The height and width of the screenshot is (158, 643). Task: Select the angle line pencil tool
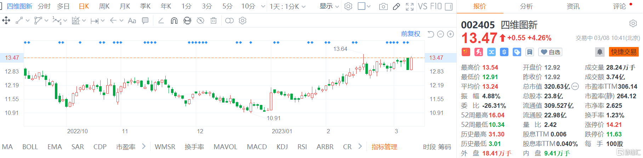(161, 21)
